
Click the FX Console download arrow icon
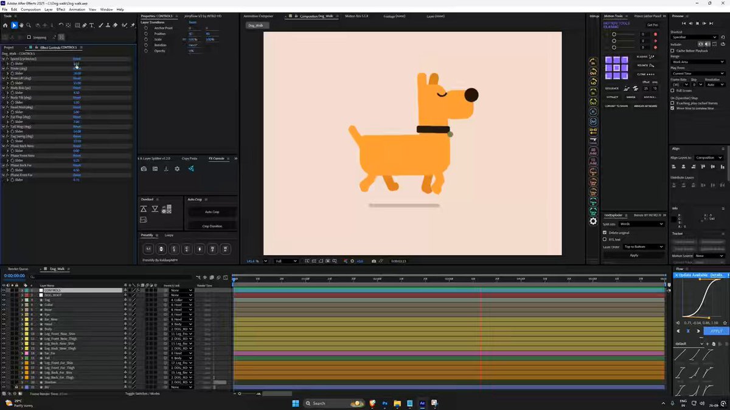[166, 169]
